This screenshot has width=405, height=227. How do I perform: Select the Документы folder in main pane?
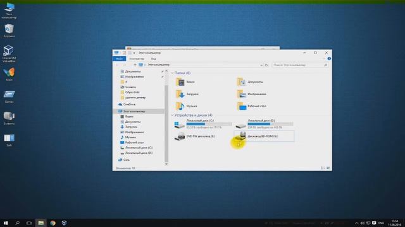coord(250,82)
